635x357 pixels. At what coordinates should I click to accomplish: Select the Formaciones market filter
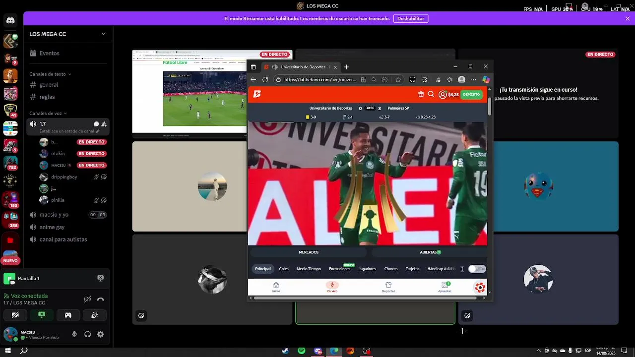pos(339,269)
